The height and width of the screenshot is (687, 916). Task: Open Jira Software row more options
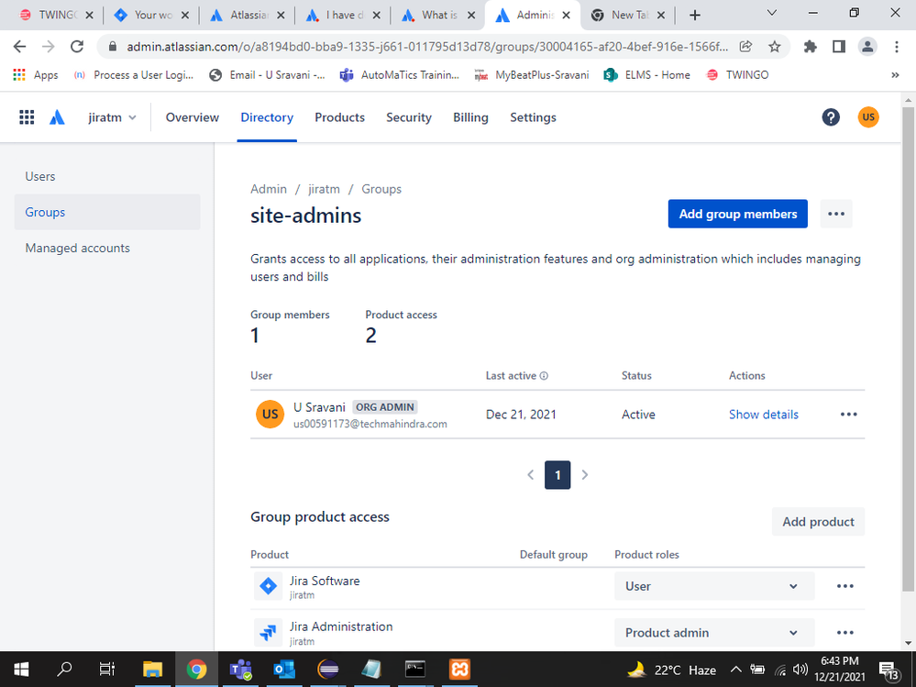844,586
